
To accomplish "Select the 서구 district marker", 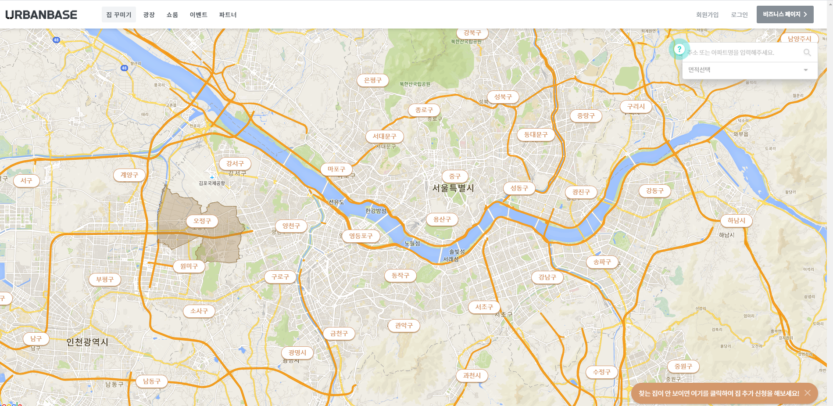I will (x=26, y=181).
